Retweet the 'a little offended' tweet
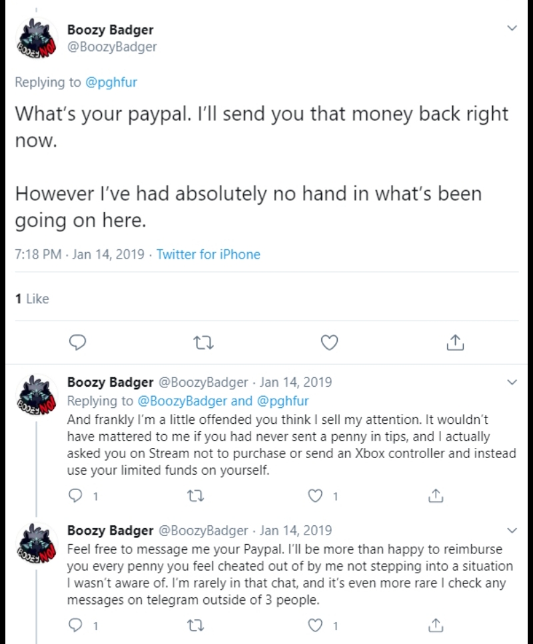533x644 pixels. 196,497
